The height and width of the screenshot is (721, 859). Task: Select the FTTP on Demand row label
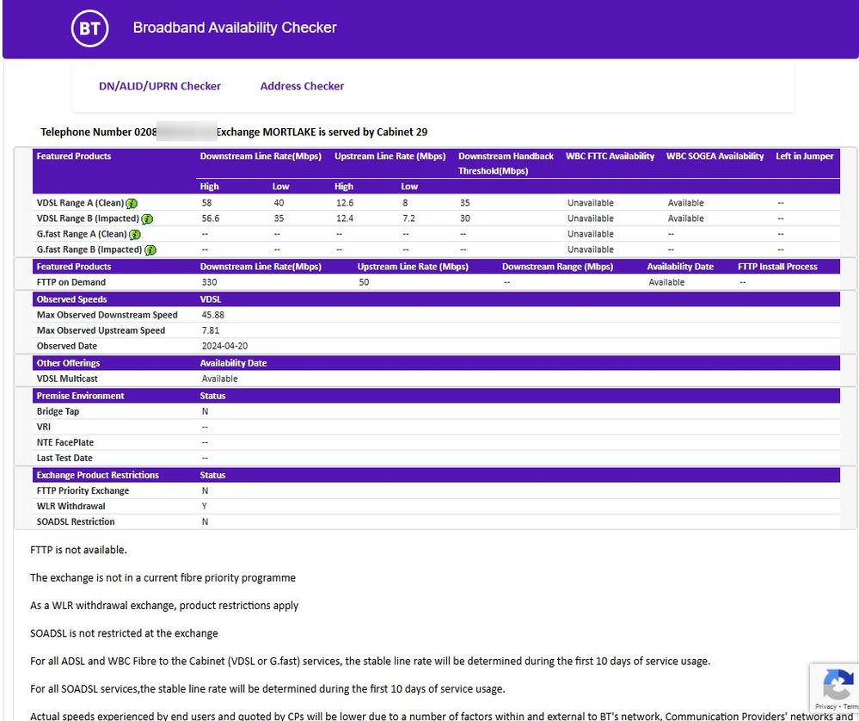tap(71, 282)
